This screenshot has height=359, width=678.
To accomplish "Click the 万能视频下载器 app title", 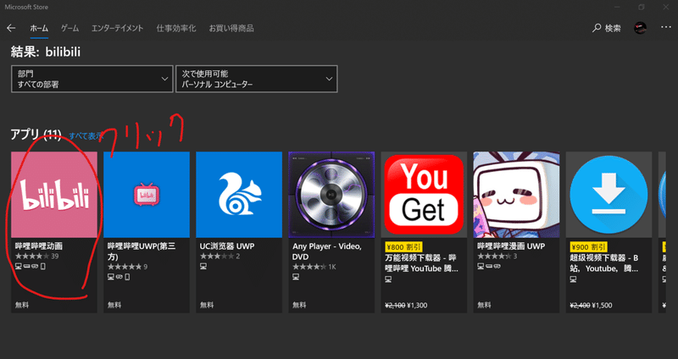I will (x=421, y=263).
